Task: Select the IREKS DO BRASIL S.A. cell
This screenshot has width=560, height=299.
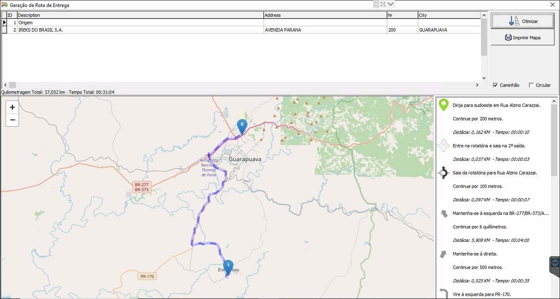Action: click(140, 30)
